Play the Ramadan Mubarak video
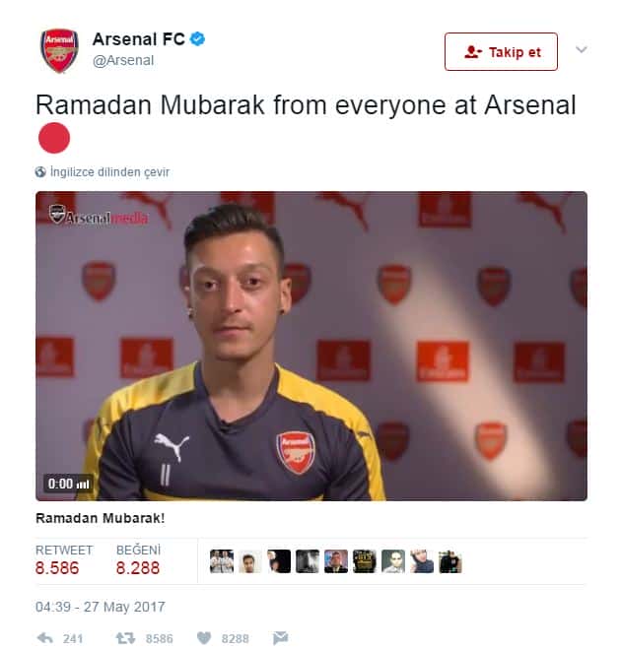 click(x=311, y=346)
